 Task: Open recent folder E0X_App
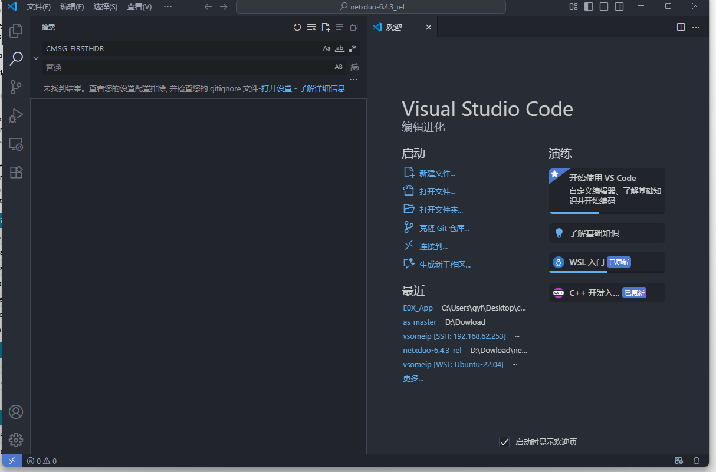[418, 308]
